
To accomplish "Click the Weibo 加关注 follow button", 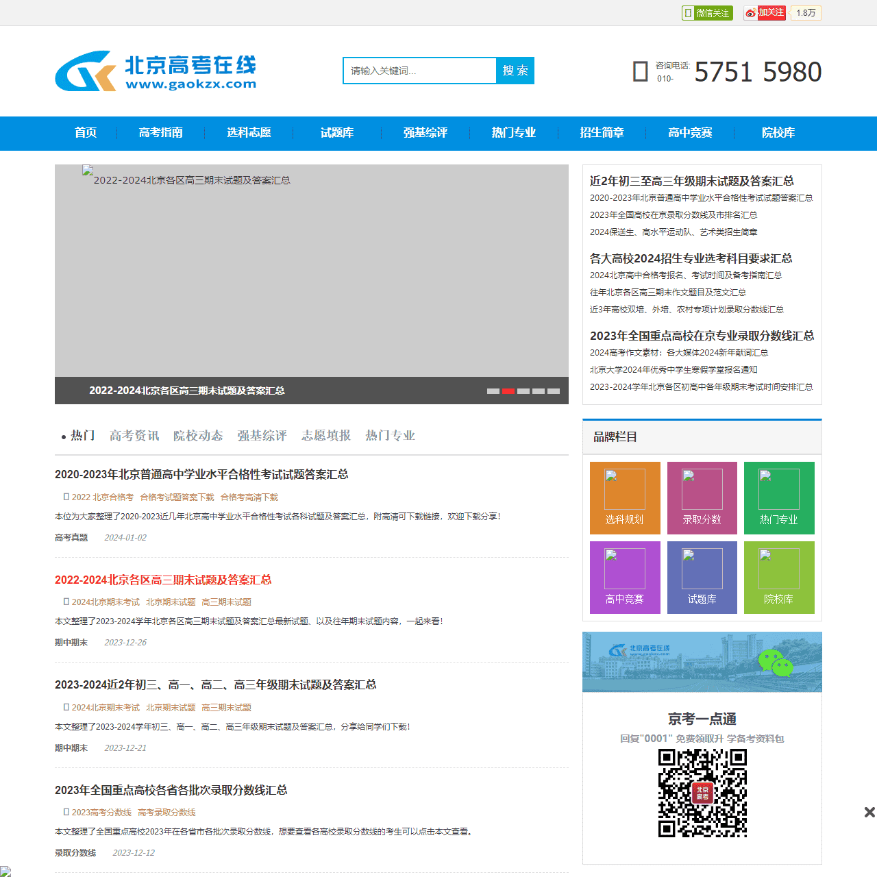I will (x=765, y=13).
